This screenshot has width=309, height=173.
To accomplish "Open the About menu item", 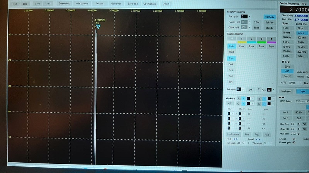I will (x=166, y=3).
